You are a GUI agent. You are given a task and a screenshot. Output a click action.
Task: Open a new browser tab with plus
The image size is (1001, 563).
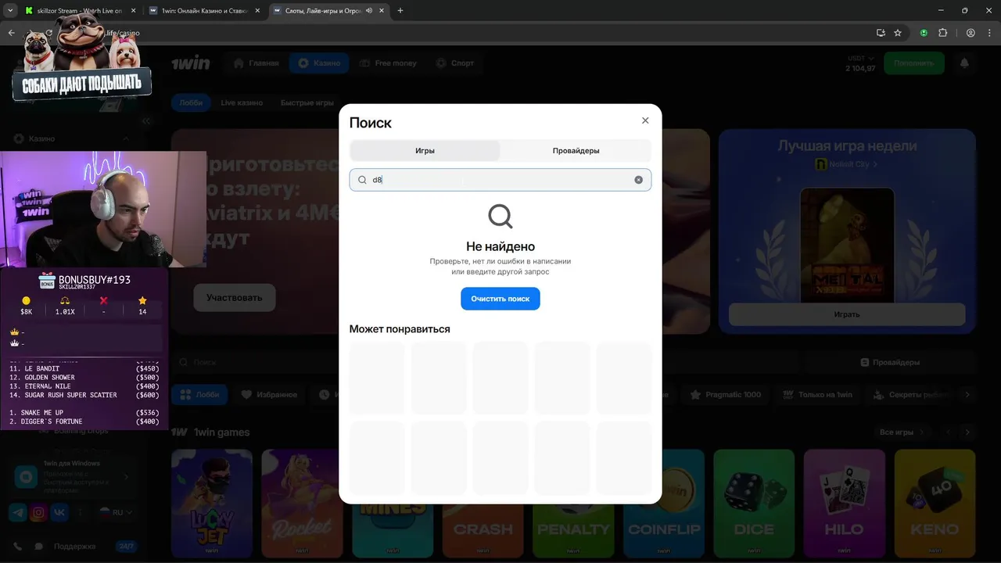400,11
